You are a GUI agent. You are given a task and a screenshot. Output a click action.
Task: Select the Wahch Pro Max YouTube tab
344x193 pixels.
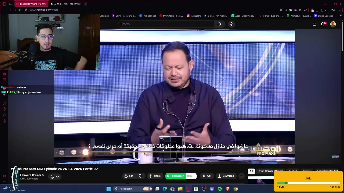pyautogui.click(x=31, y=4)
